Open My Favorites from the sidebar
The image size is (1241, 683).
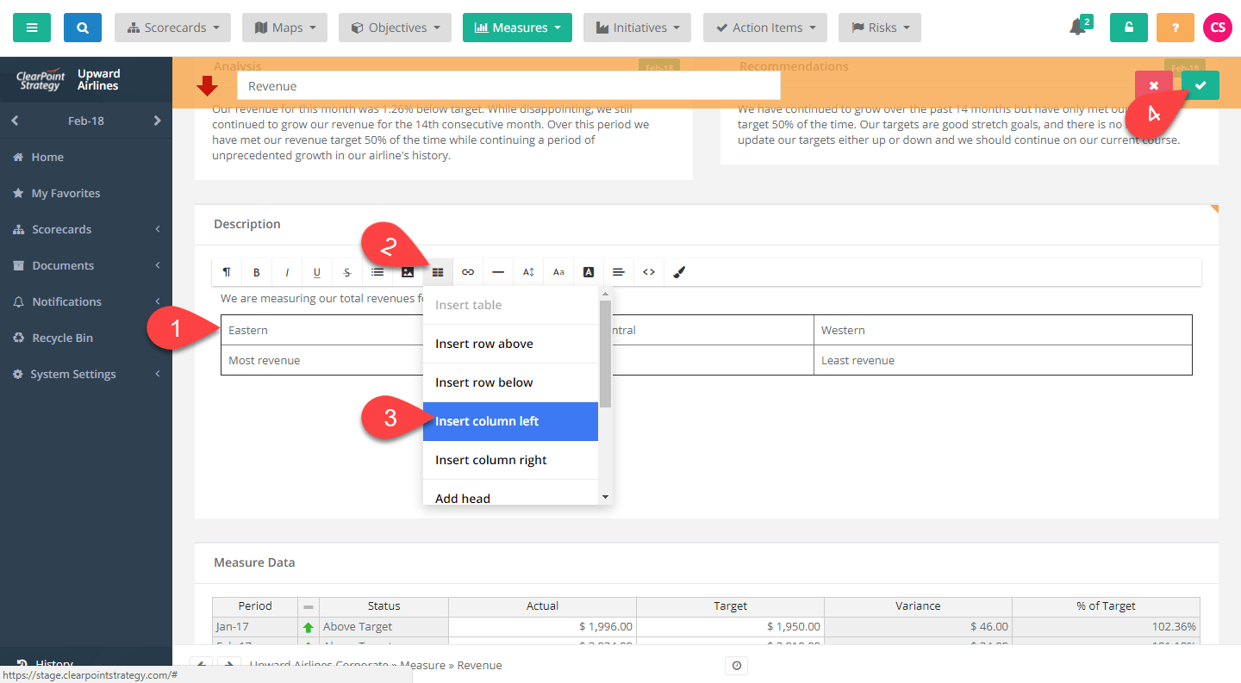(x=67, y=192)
